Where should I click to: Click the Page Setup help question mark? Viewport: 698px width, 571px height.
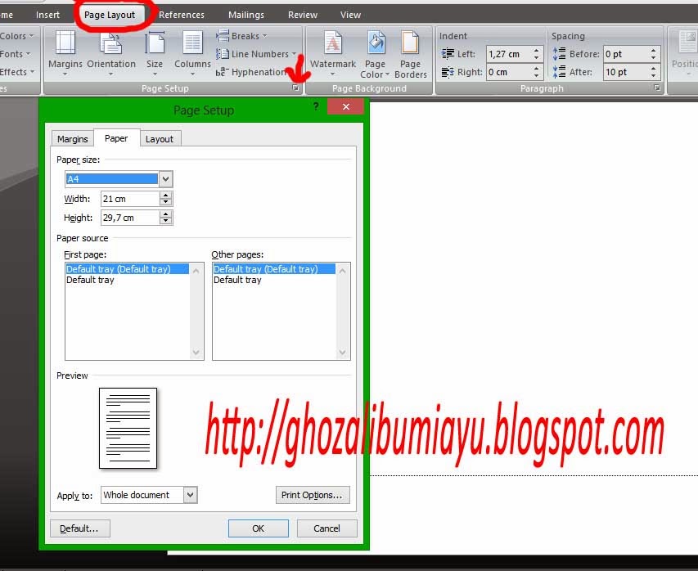(x=316, y=106)
